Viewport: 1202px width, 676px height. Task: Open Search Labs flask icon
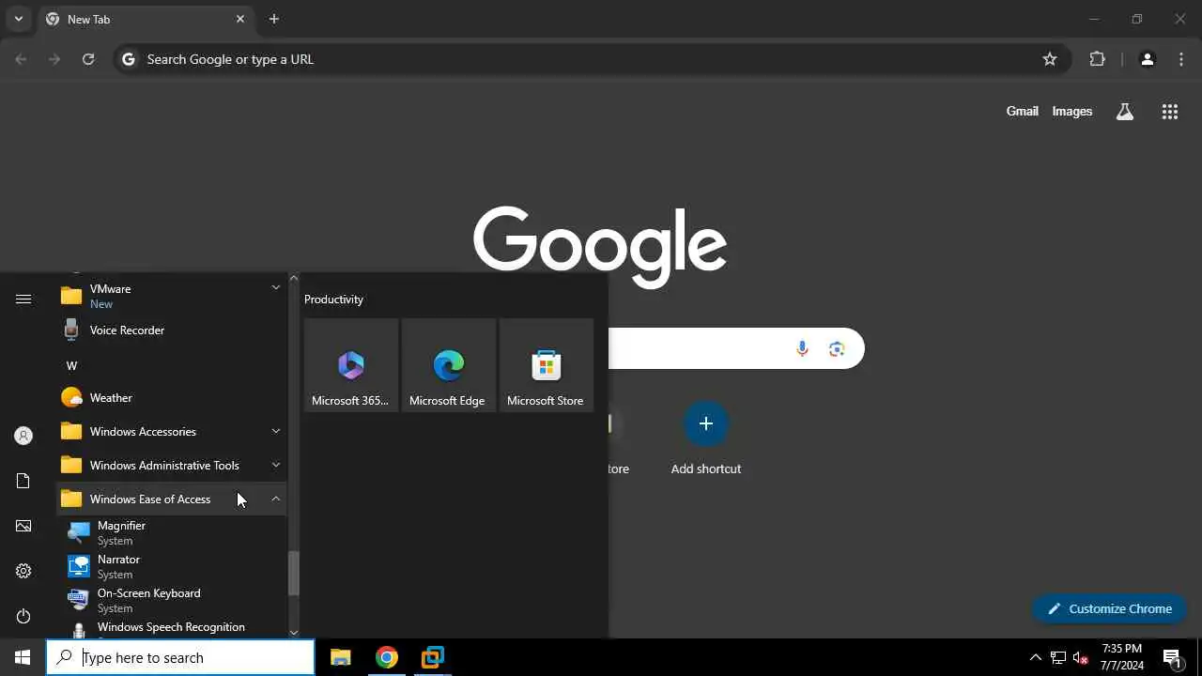(1125, 112)
